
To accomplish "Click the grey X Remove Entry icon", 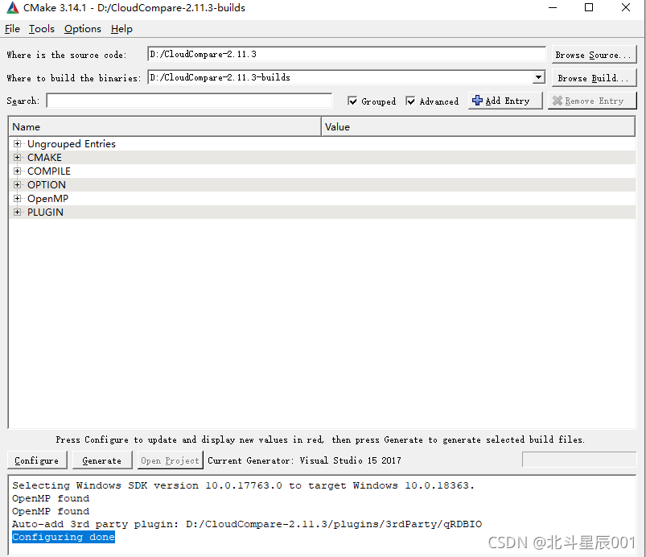I will point(558,101).
